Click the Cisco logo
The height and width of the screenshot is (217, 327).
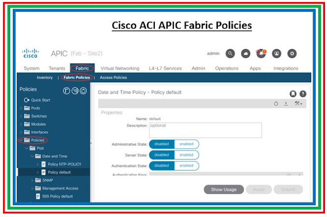coord(31,53)
